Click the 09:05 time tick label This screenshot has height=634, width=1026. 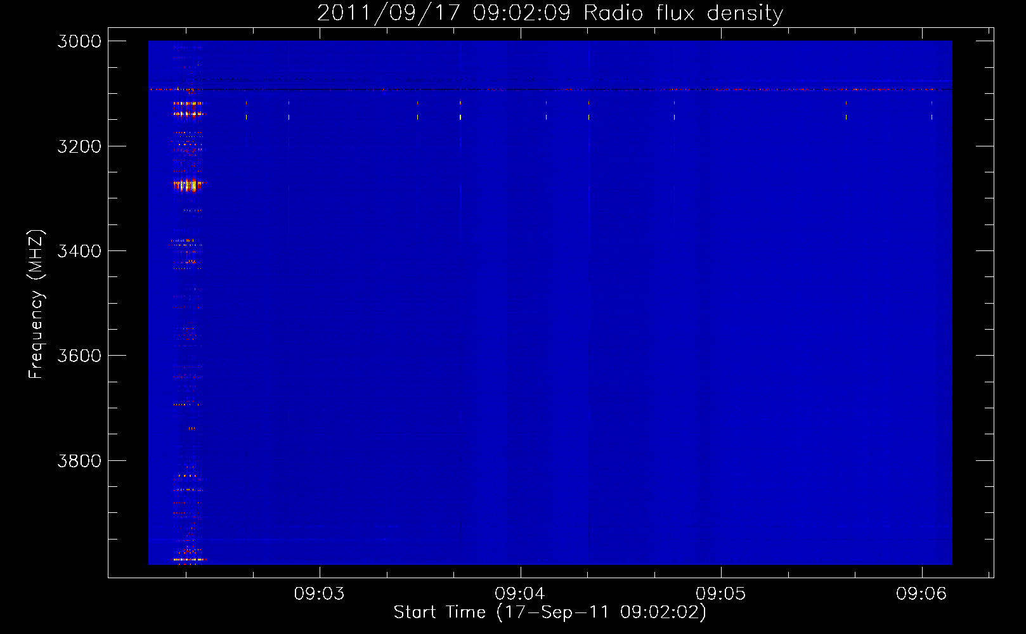[x=721, y=593]
